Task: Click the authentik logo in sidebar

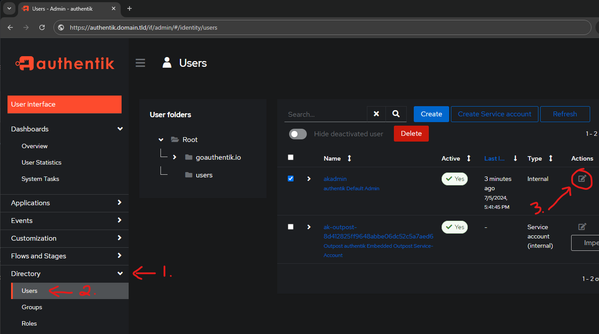Action: pyautogui.click(x=65, y=63)
